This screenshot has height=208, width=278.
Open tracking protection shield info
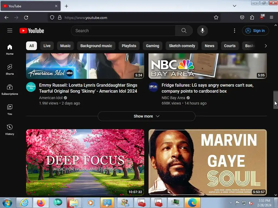(x=52, y=18)
